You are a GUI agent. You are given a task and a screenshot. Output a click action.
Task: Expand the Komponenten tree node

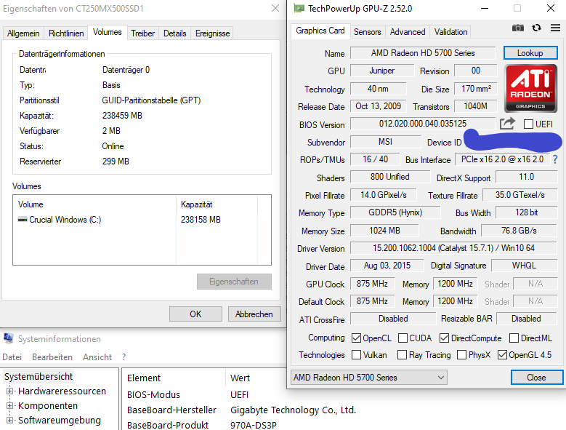click(x=9, y=405)
